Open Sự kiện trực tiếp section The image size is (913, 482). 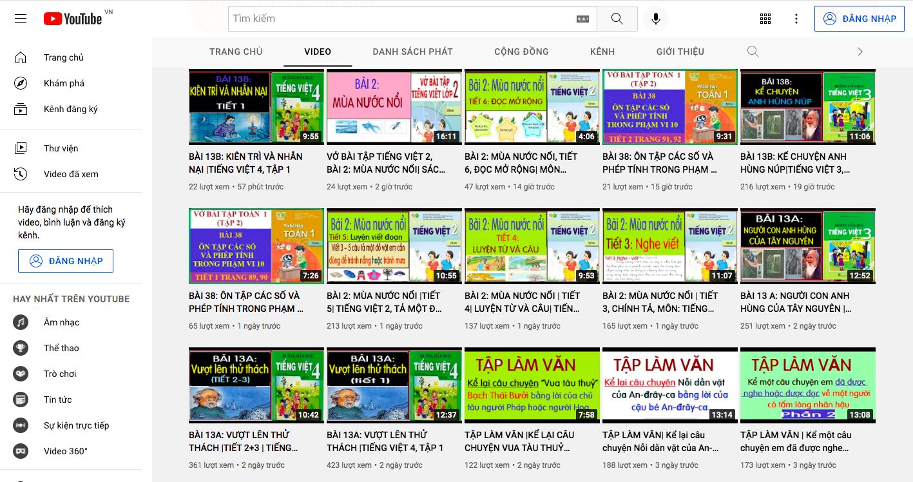76,425
